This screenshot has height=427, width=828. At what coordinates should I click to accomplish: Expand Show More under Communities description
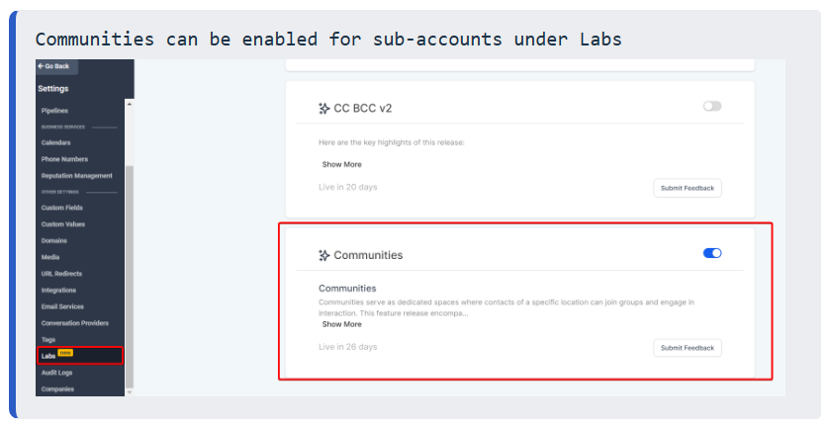tap(342, 324)
